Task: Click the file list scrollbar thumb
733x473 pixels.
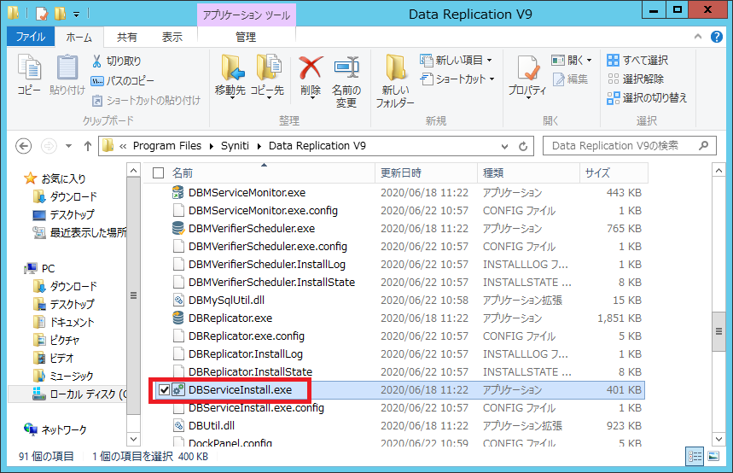Action: click(x=718, y=331)
